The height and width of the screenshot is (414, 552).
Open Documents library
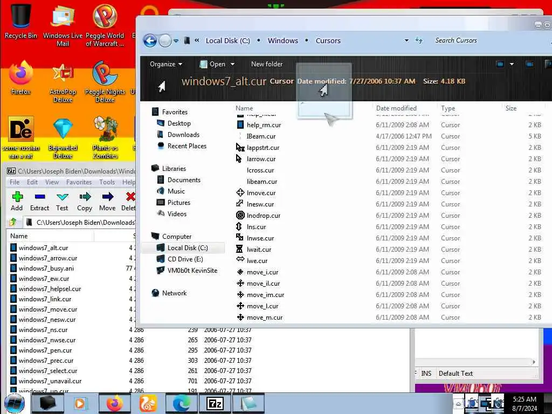click(184, 180)
